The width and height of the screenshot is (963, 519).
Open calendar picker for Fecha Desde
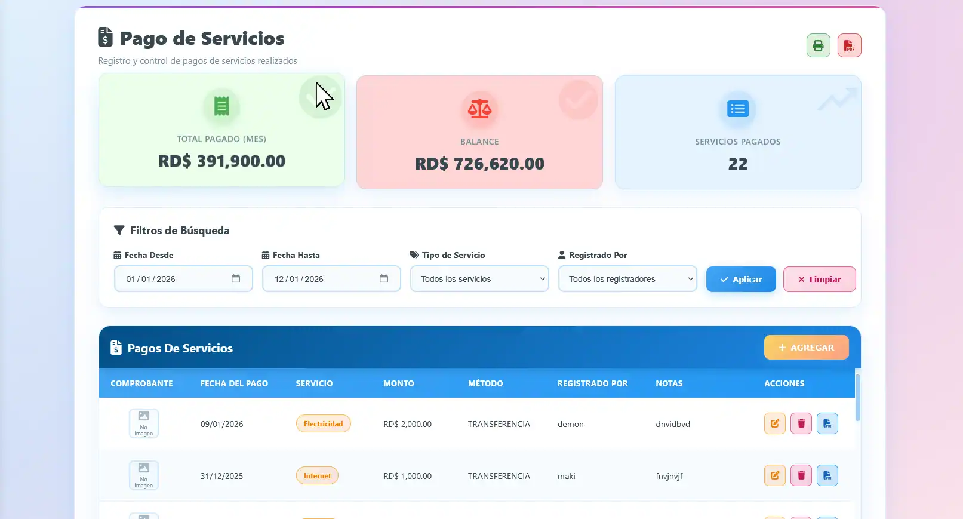click(x=236, y=279)
